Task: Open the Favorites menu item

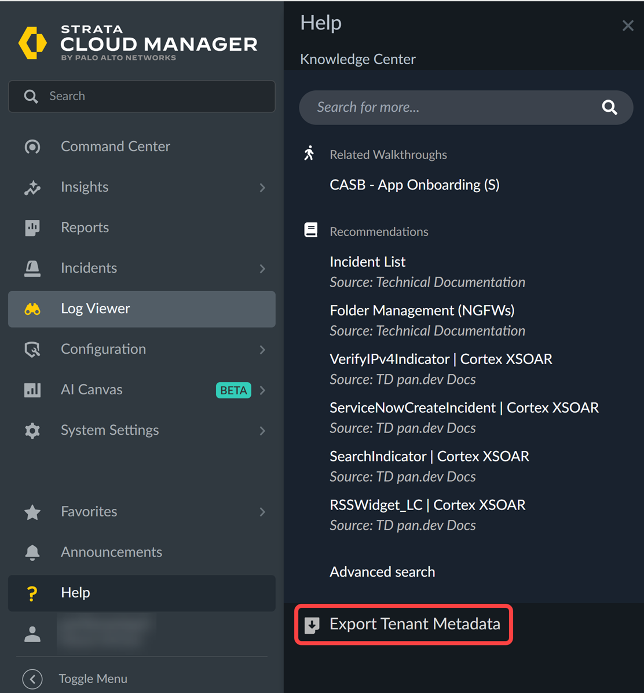Action: coord(89,511)
